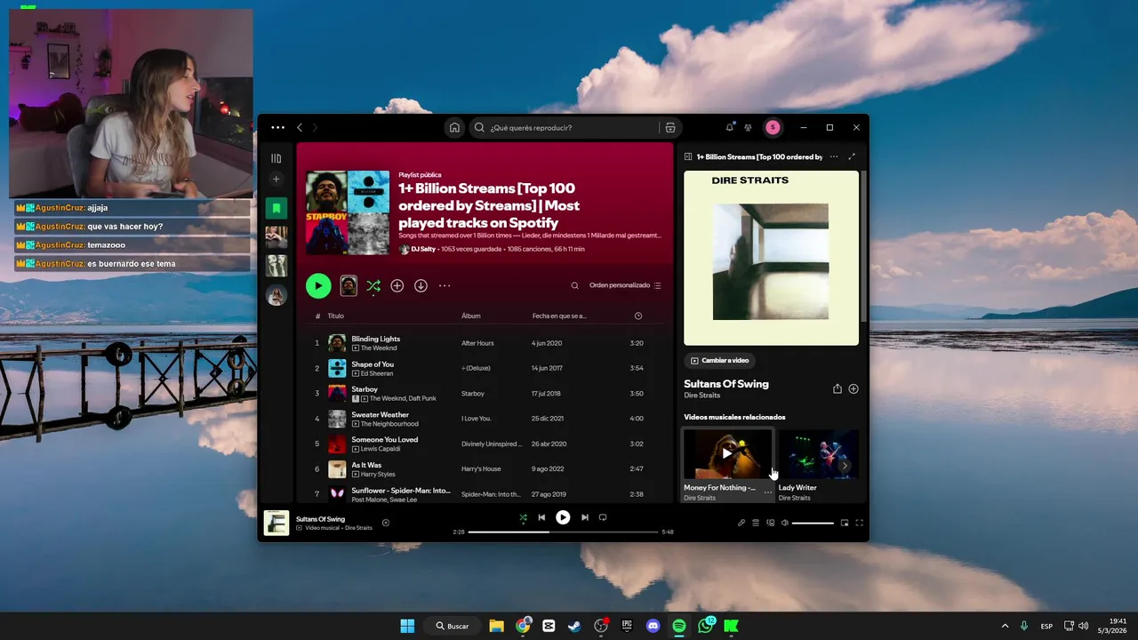Open DJ Salty playlist owner profile

click(423, 249)
